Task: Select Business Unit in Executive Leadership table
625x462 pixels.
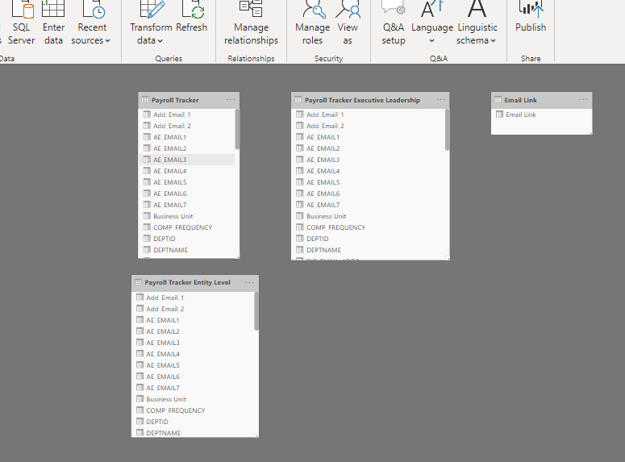Action: click(369, 216)
